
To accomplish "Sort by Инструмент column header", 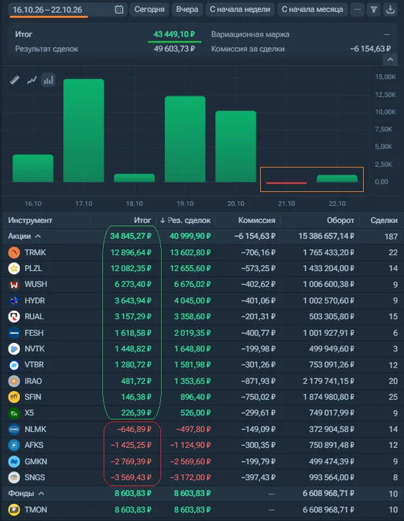I will coord(30,220).
